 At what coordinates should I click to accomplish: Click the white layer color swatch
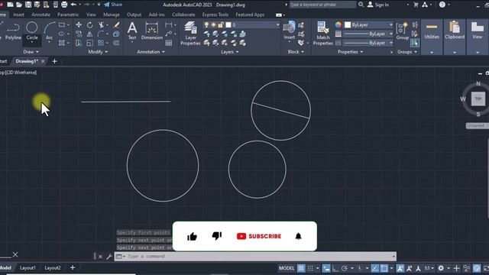(x=228, y=25)
